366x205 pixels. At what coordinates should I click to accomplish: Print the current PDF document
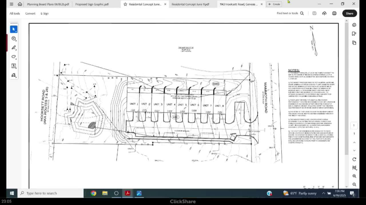pos(334,13)
